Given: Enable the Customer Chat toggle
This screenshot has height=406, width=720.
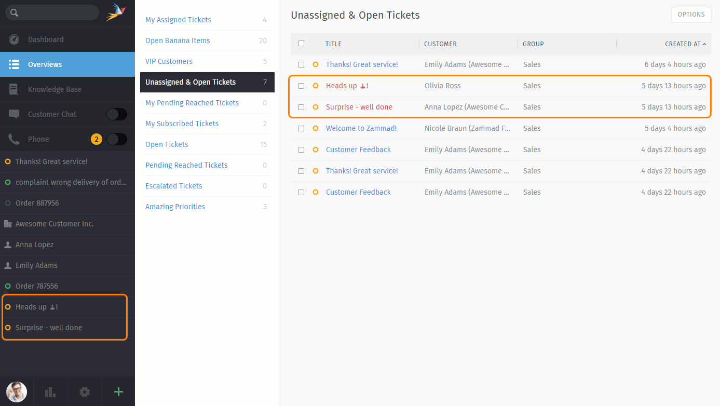Looking at the screenshot, I should click(x=116, y=114).
